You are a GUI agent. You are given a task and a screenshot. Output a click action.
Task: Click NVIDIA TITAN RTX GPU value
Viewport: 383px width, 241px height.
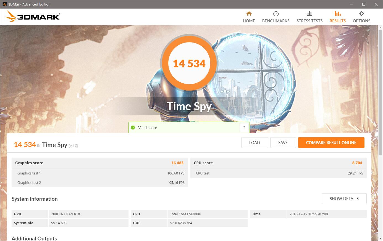[x=66, y=214]
